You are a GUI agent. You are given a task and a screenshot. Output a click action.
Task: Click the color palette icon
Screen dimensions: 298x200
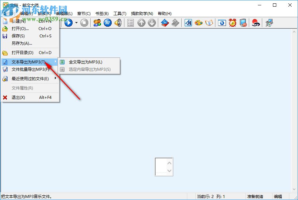click(x=199, y=23)
